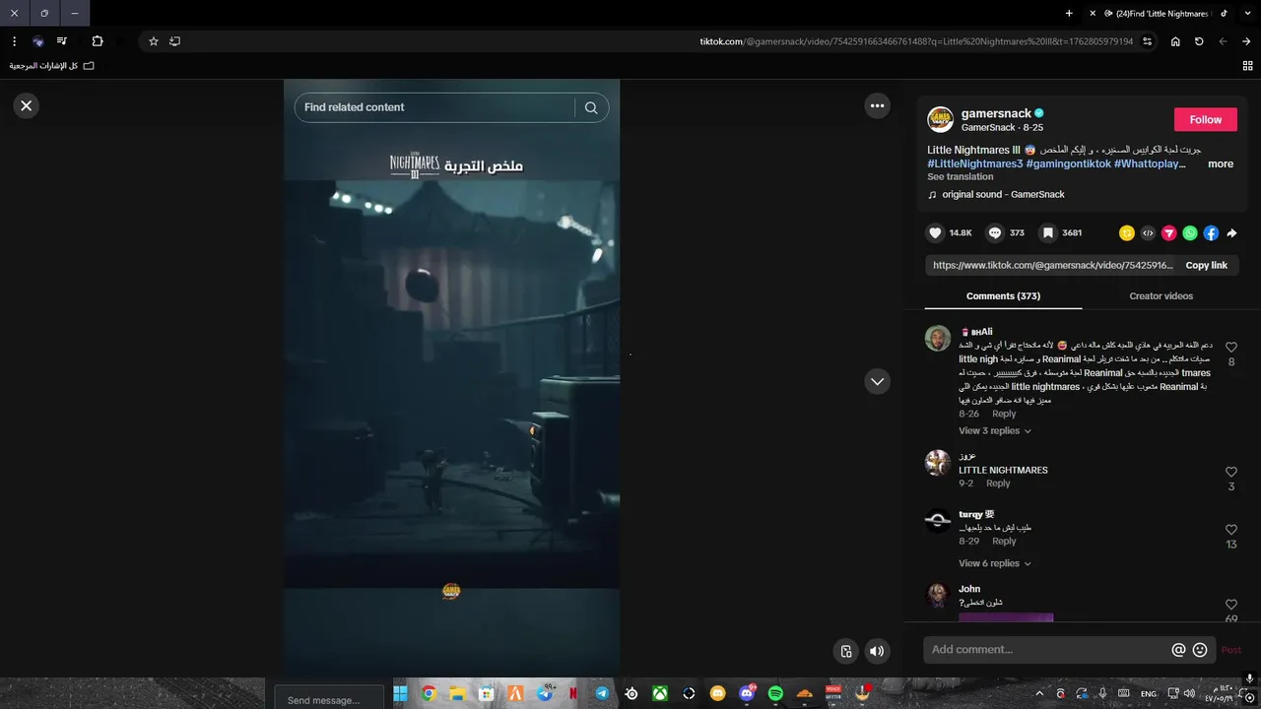1261x709 pixels.
Task: Get the embed code icon
Action: click(x=1148, y=233)
